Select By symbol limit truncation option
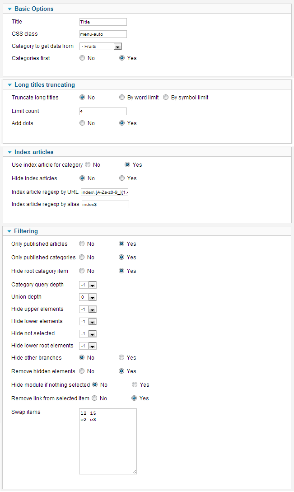Image resolution: width=294 pixels, height=492 pixels. (x=166, y=98)
